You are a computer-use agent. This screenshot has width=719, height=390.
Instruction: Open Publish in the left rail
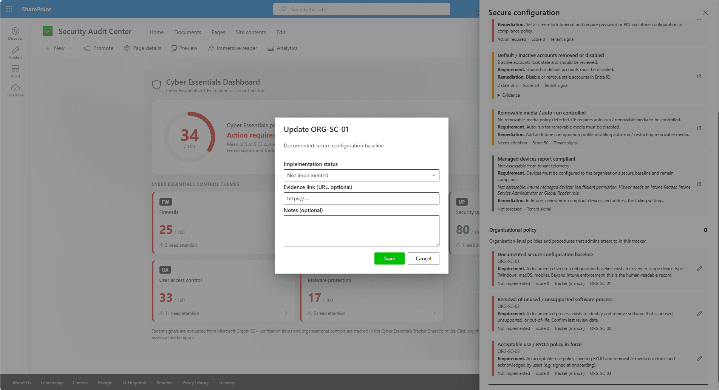pos(15,53)
